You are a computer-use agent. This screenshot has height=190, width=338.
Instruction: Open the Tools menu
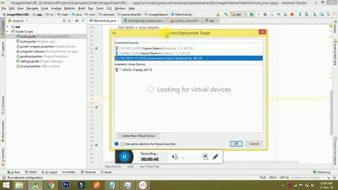point(100,8)
